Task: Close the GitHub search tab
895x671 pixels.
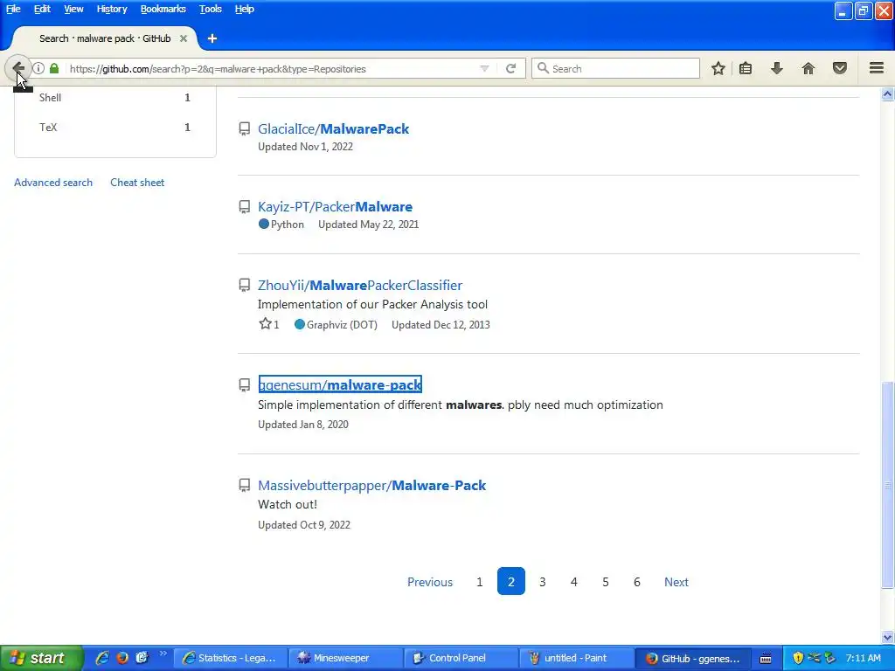Action: (184, 38)
